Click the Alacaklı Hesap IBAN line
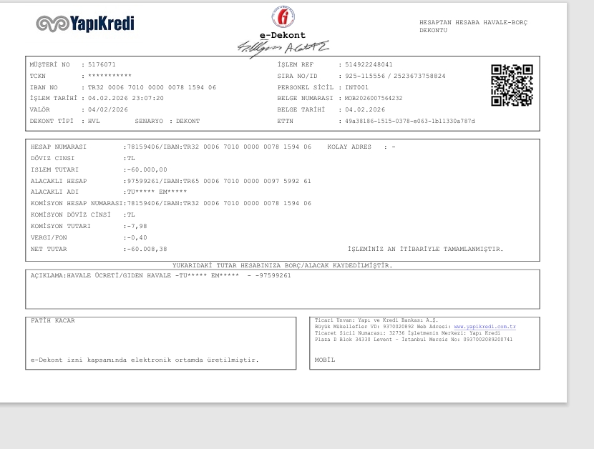Image resolution: width=594 pixels, height=449 pixels. coord(219,181)
